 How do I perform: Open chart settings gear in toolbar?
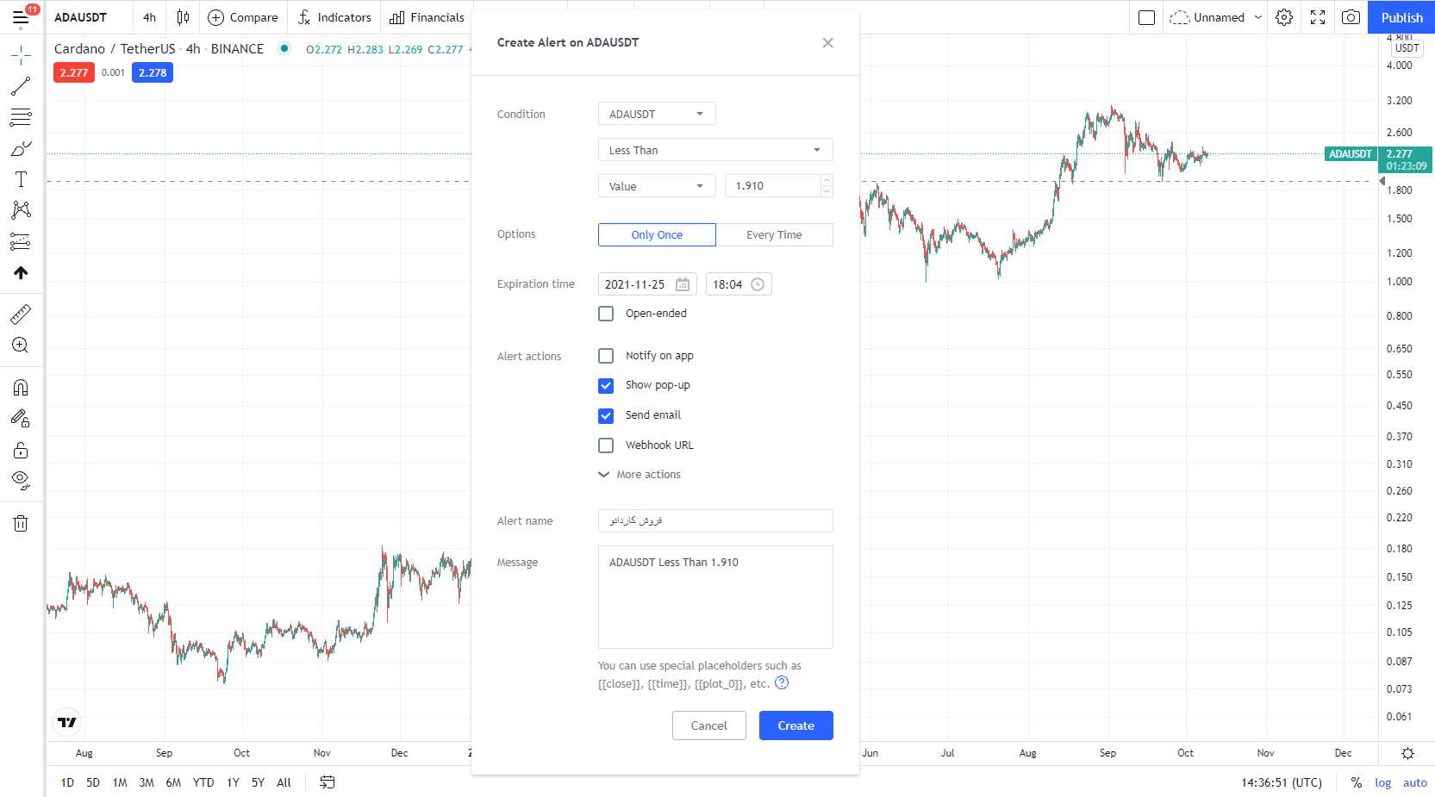[x=1284, y=17]
